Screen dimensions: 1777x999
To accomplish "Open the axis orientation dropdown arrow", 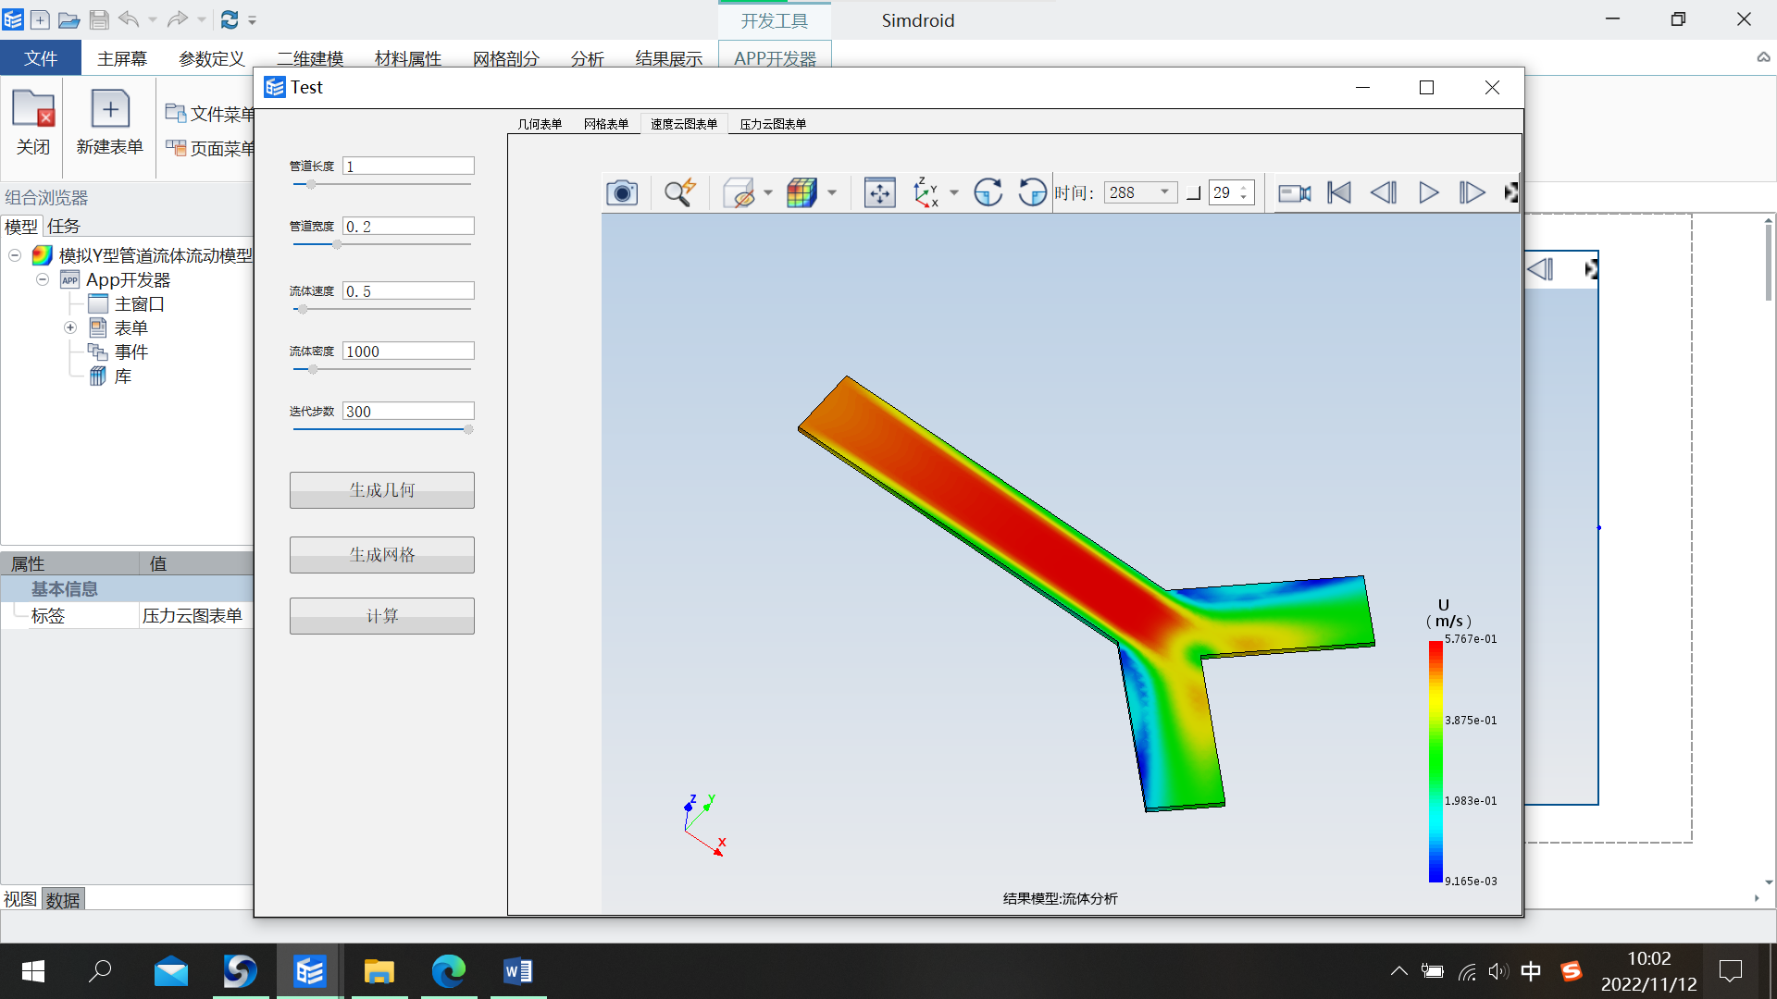I will (954, 192).
